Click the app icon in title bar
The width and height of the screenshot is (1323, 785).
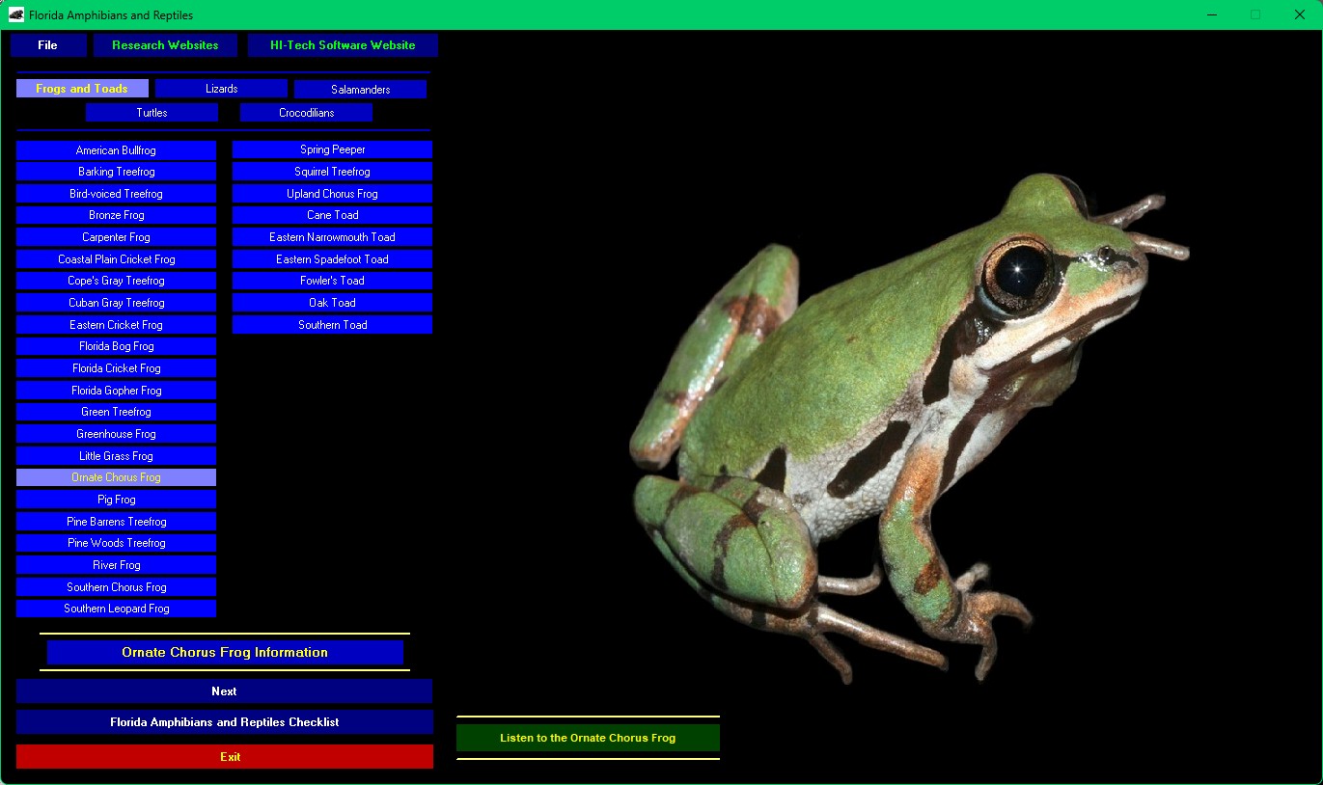coord(16,14)
